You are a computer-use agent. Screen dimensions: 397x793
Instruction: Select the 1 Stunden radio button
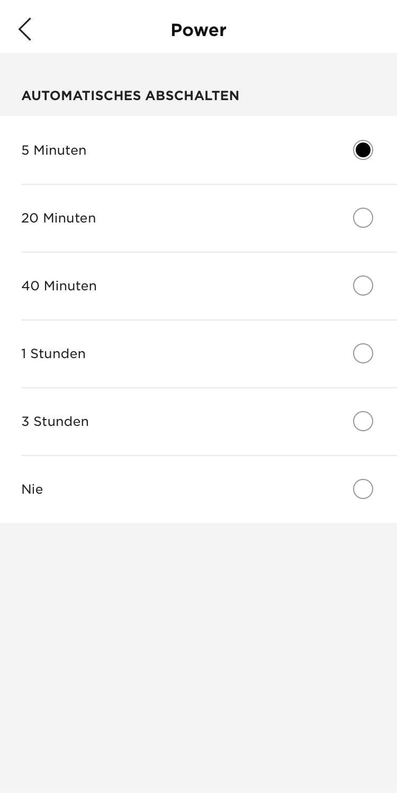tap(363, 353)
